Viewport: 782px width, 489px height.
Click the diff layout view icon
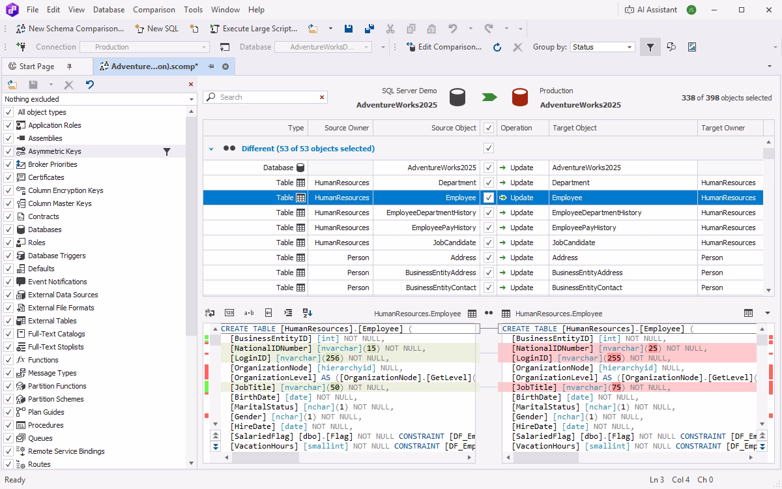[748, 313]
